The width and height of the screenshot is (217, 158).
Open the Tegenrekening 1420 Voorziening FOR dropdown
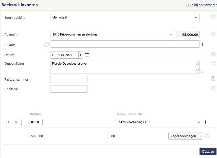coord(159,122)
